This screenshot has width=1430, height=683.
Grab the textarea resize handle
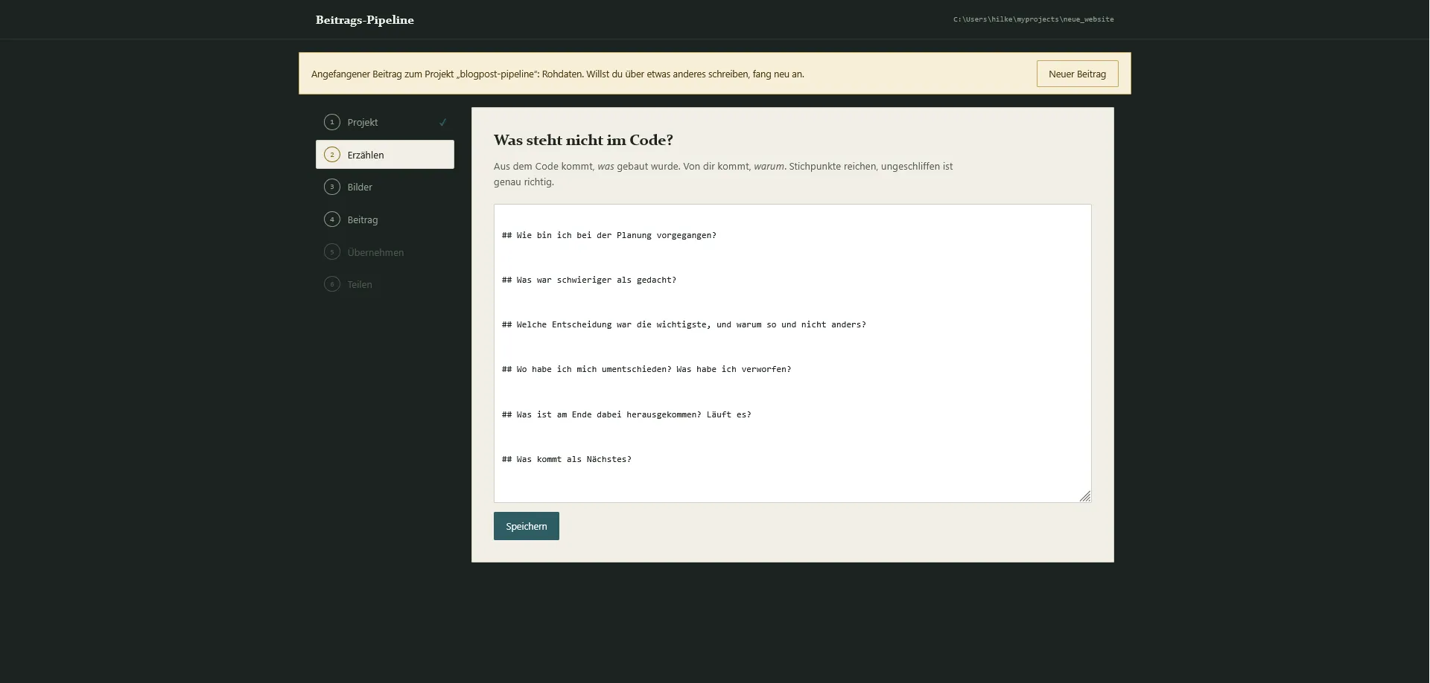1085,496
